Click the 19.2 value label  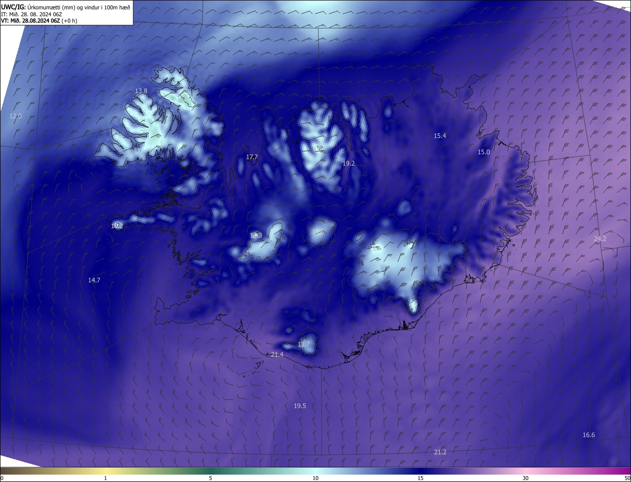pyautogui.click(x=349, y=163)
